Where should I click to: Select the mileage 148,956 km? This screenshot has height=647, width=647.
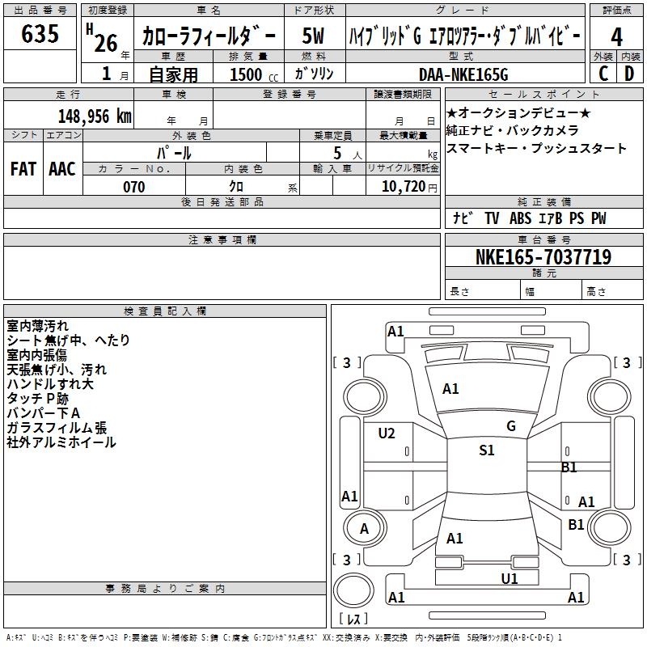tap(95, 116)
